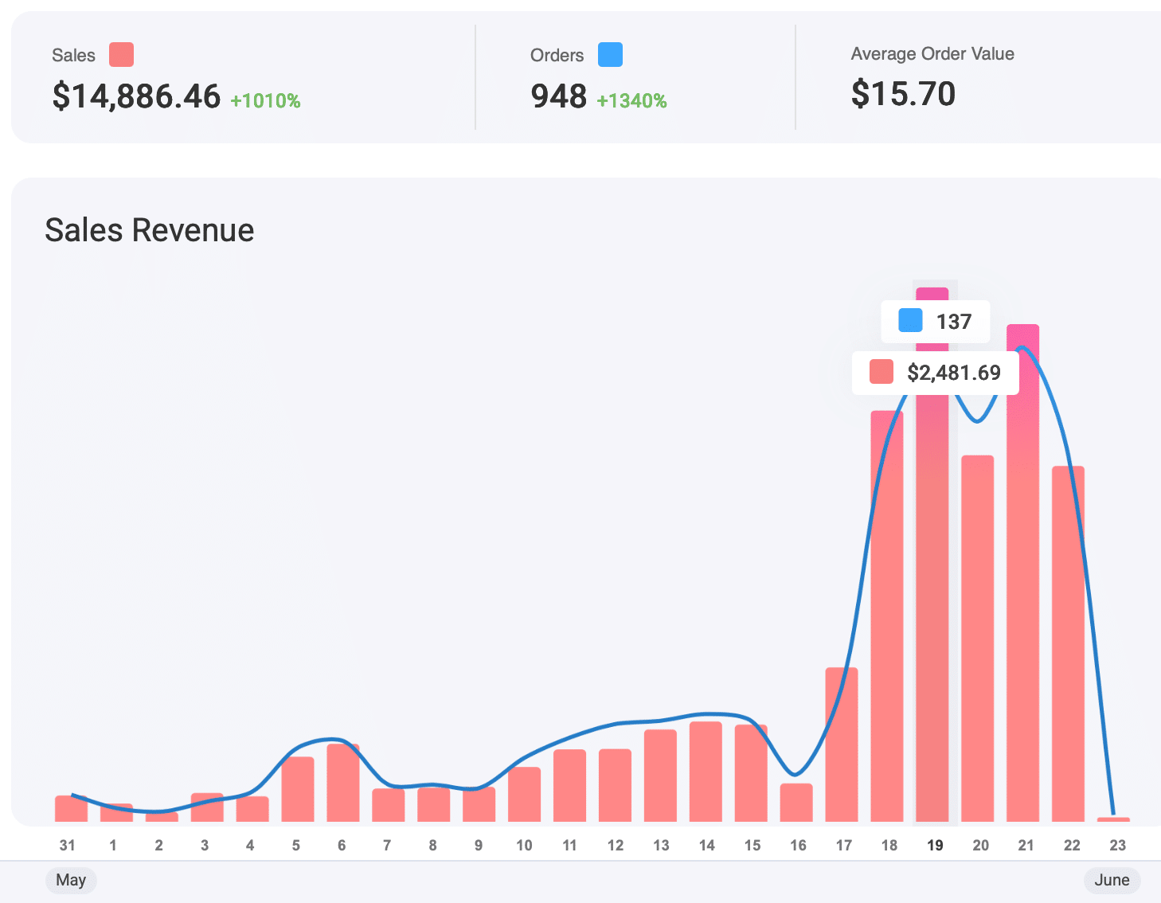Click the red tooltip swatch beside $2,481.69
Screen dimensions: 1161x903
coord(881,372)
